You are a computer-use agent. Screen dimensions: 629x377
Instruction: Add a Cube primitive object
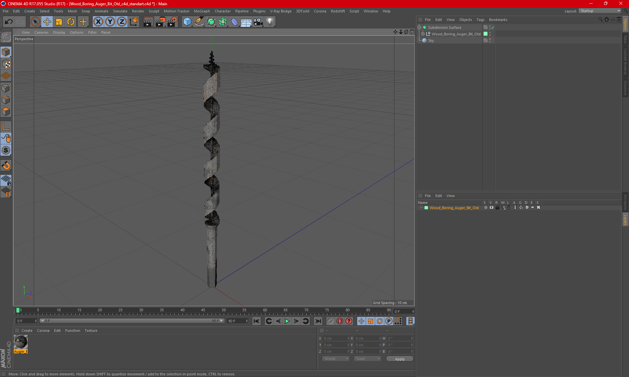(187, 22)
